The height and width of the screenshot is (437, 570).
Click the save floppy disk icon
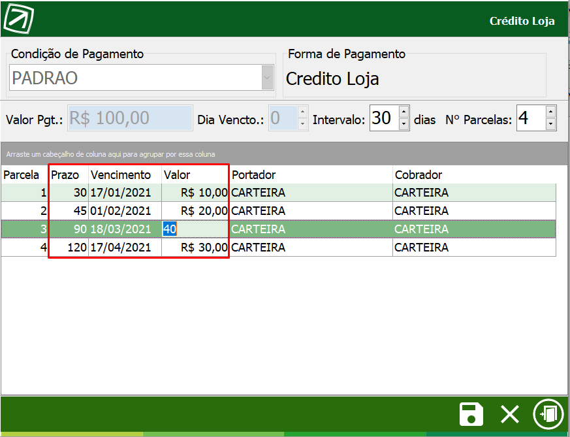[x=471, y=414]
